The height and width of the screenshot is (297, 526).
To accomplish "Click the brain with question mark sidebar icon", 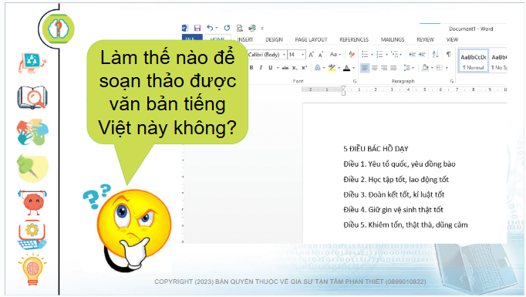I will [58, 29].
